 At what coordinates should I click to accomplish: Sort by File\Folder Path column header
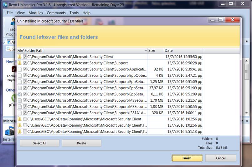(82, 50)
